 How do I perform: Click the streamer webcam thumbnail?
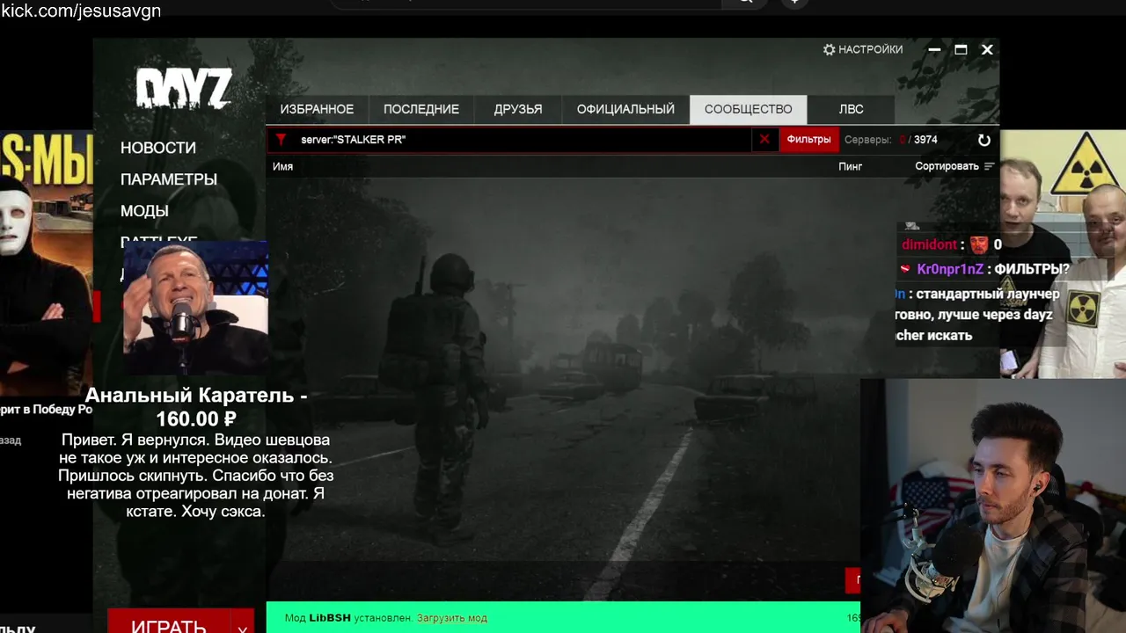993,506
